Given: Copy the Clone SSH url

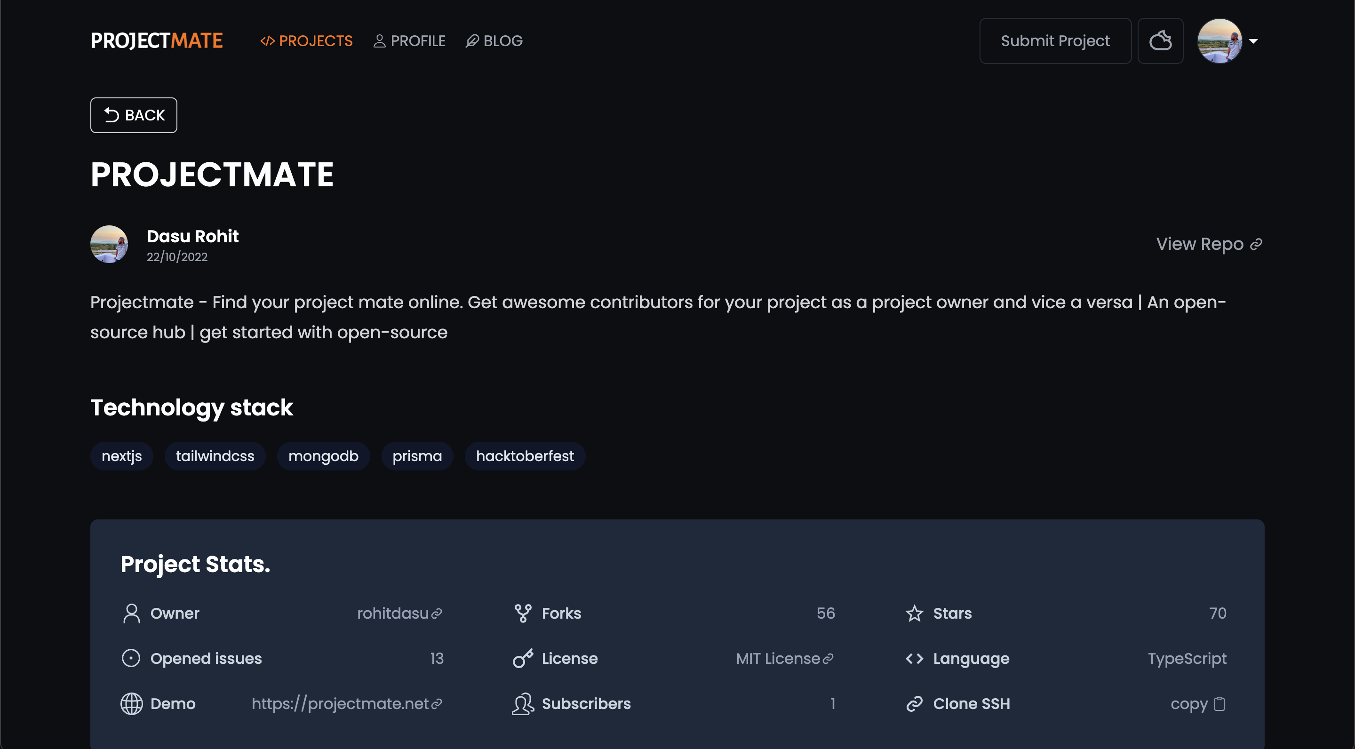Looking at the screenshot, I should point(1198,704).
